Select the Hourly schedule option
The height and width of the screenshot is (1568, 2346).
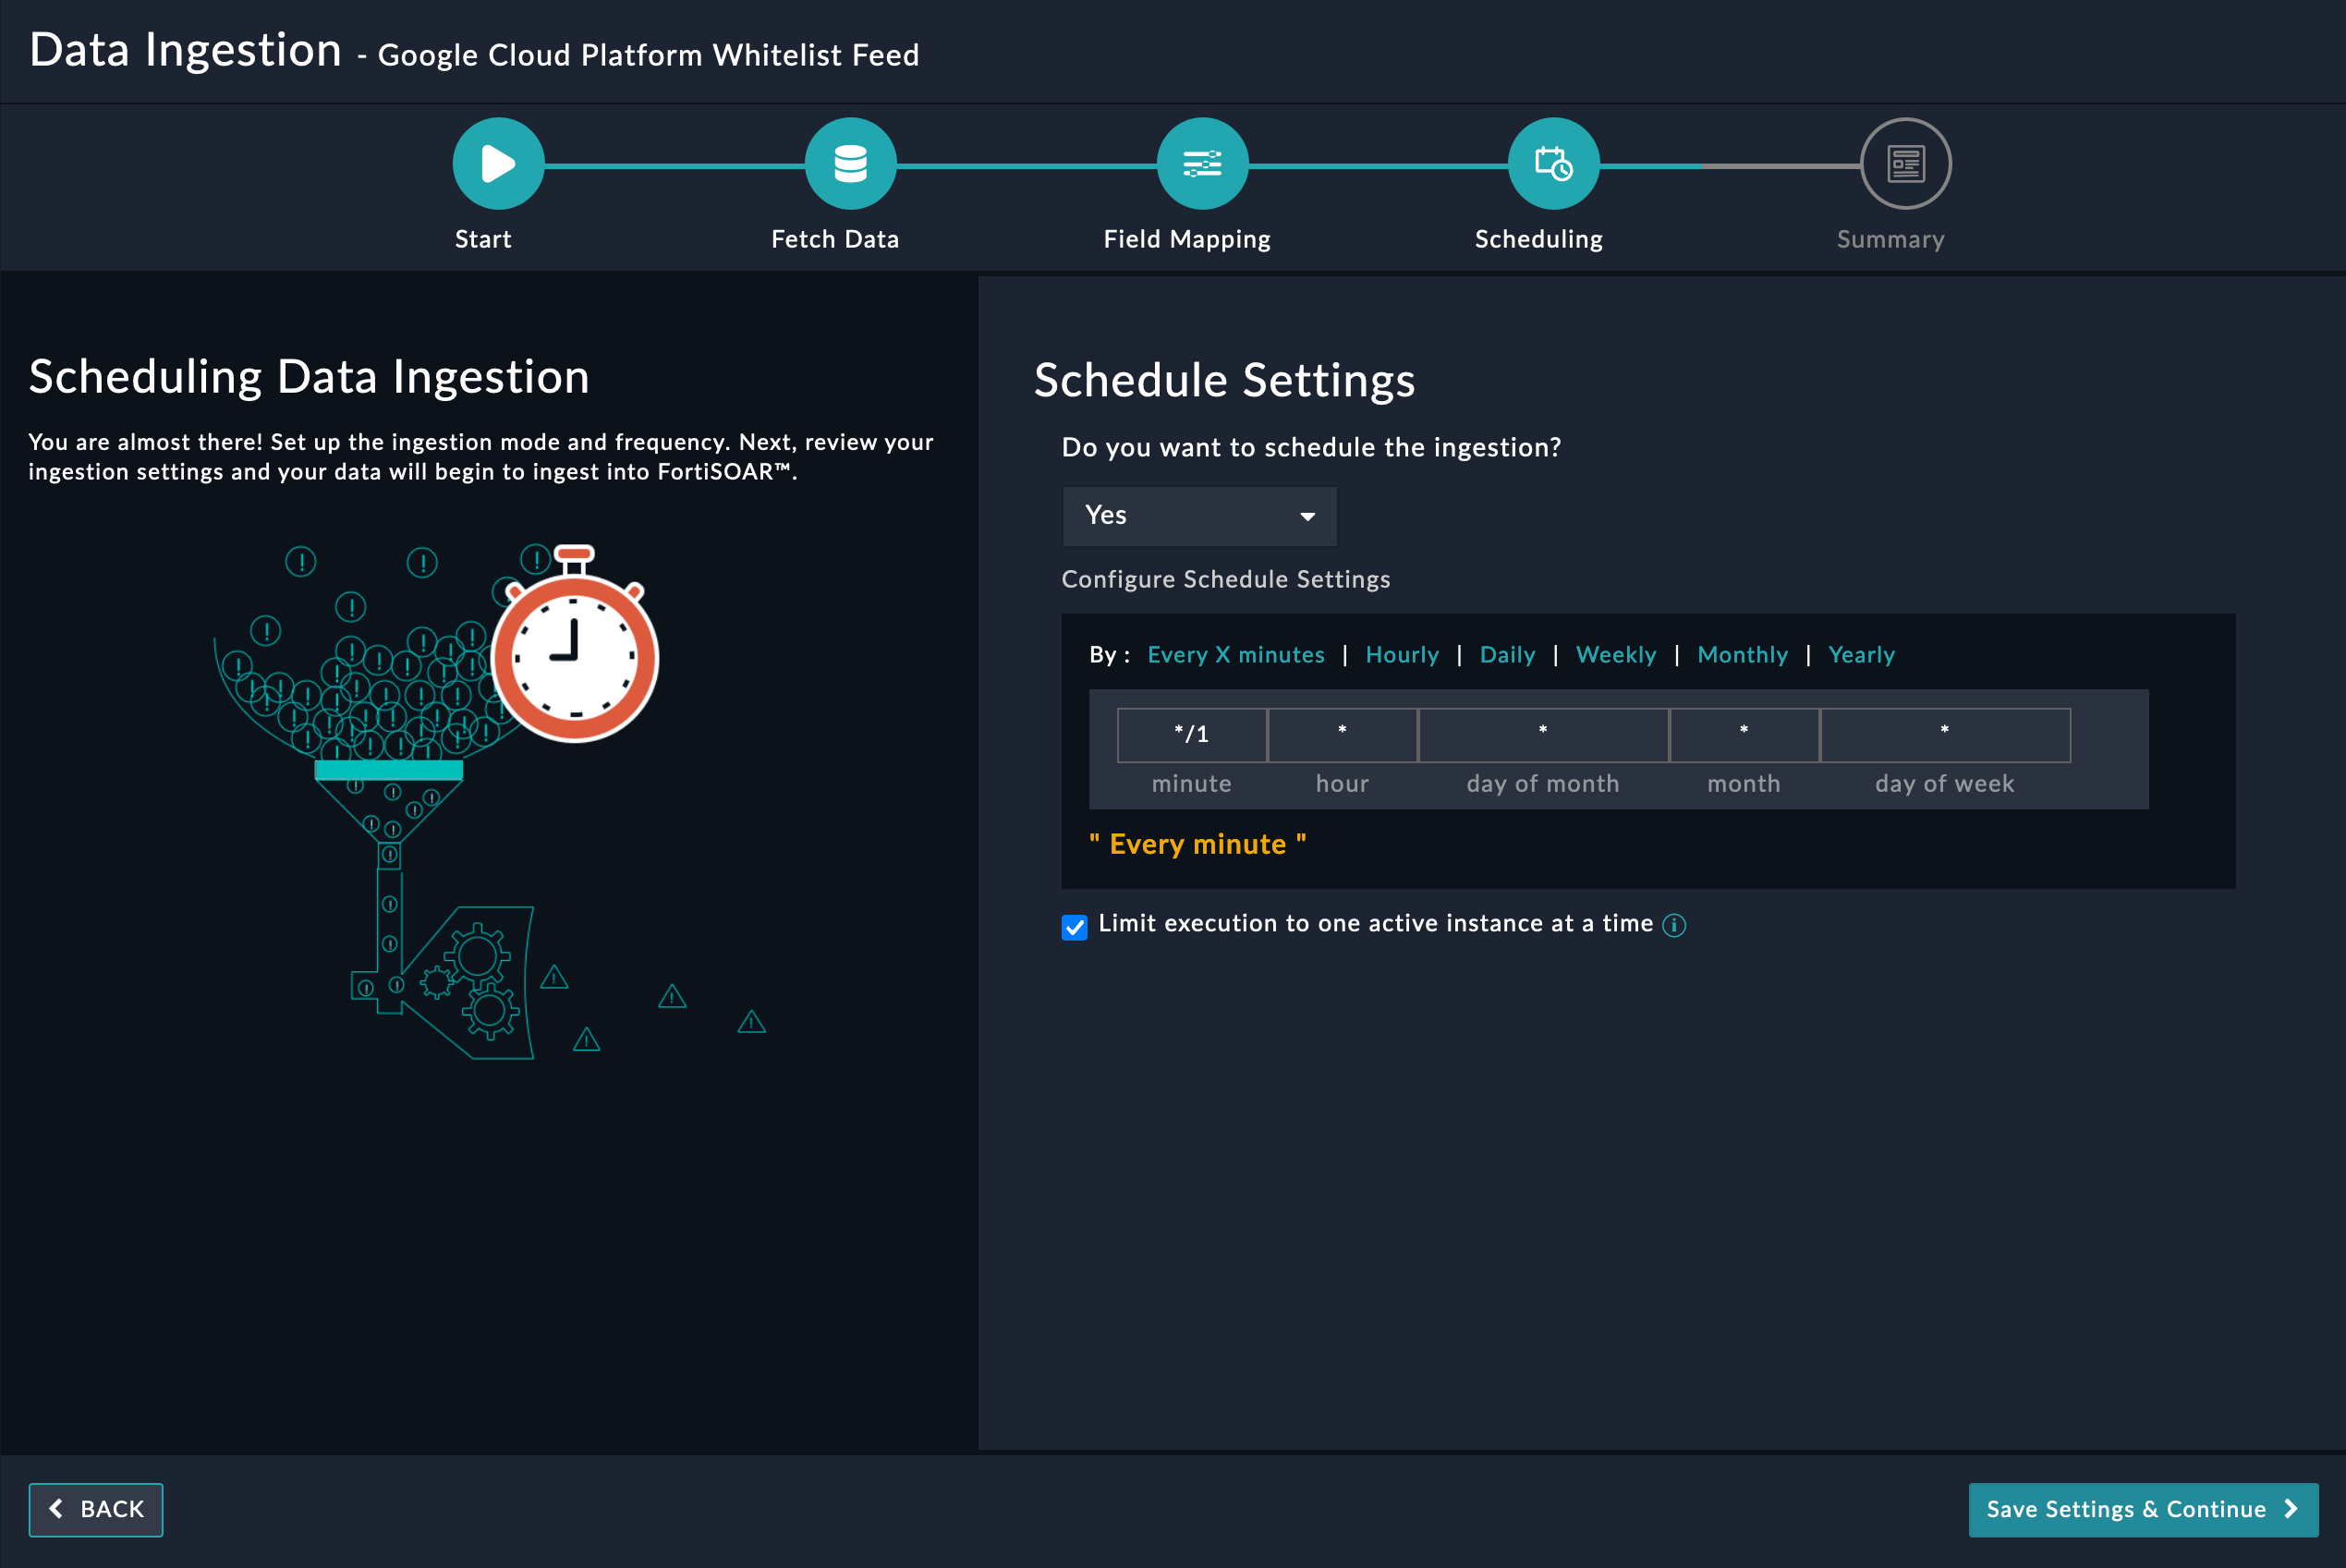point(1401,655)
